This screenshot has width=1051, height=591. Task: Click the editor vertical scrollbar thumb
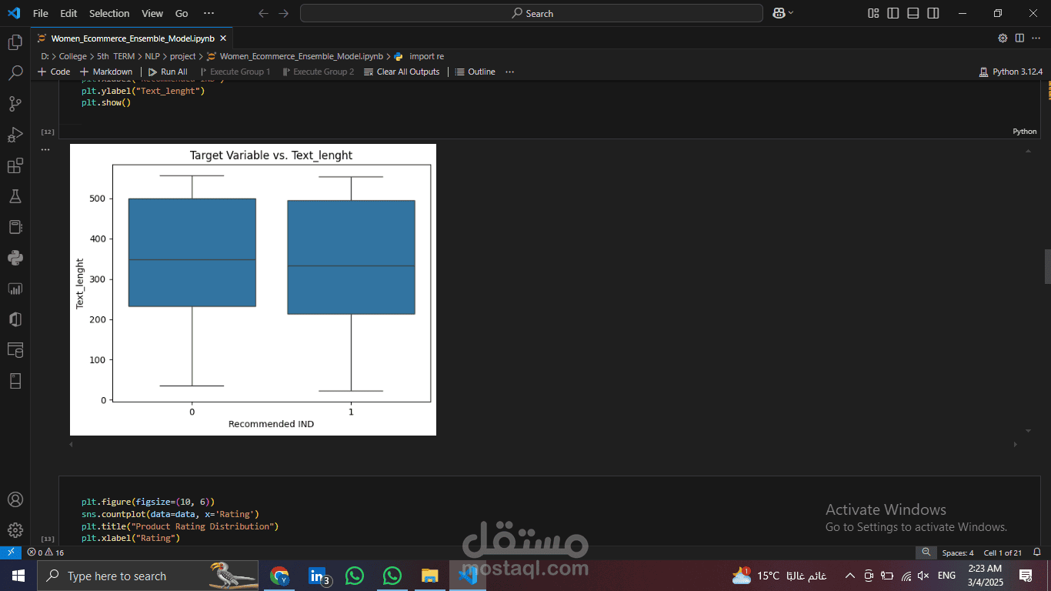coord(1047,266)
